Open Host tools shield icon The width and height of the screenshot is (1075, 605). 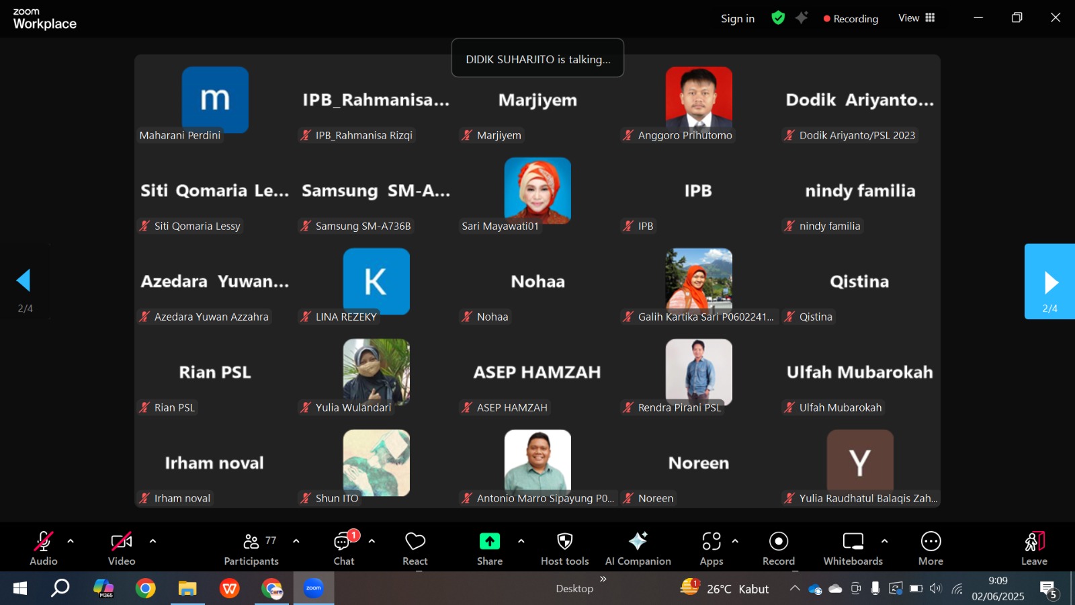click(564, 547)
